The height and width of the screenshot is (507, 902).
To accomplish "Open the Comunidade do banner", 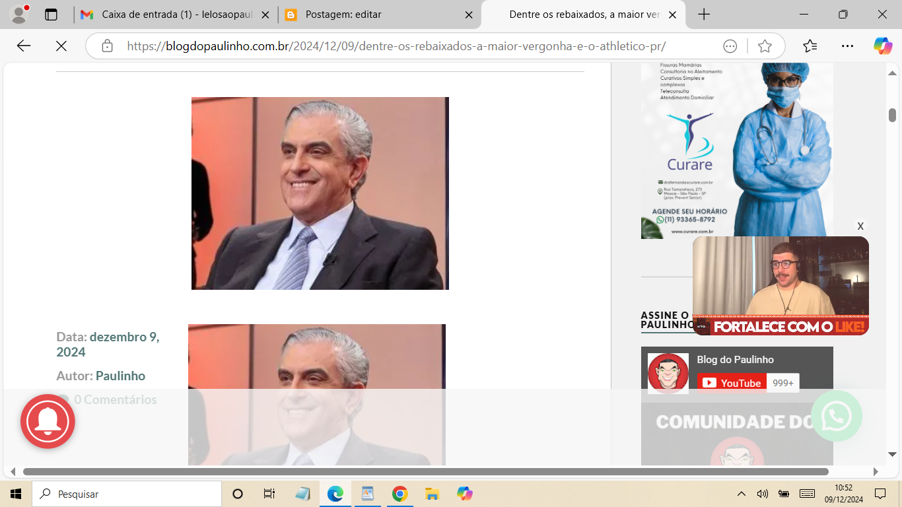I will 737,434.
